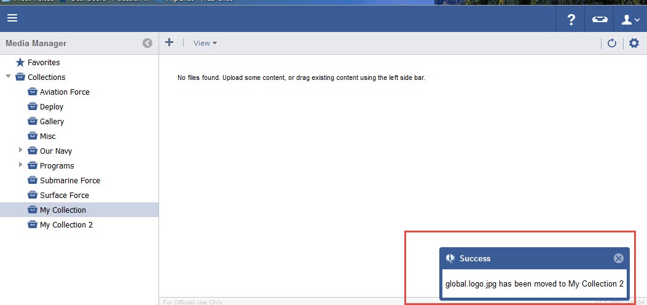
Task: Collapse the Collections tree node
Action: point(8,77)
